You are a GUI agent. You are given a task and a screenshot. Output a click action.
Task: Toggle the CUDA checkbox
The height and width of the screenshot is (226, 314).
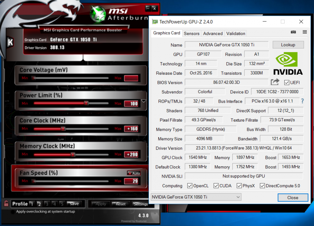coord(216,186)
